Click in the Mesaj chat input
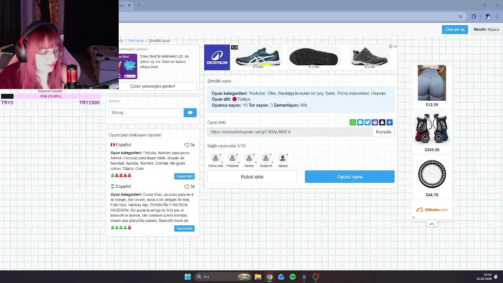Image resolution: width=503 pixels, height=283 pixels. coord(146,112)
